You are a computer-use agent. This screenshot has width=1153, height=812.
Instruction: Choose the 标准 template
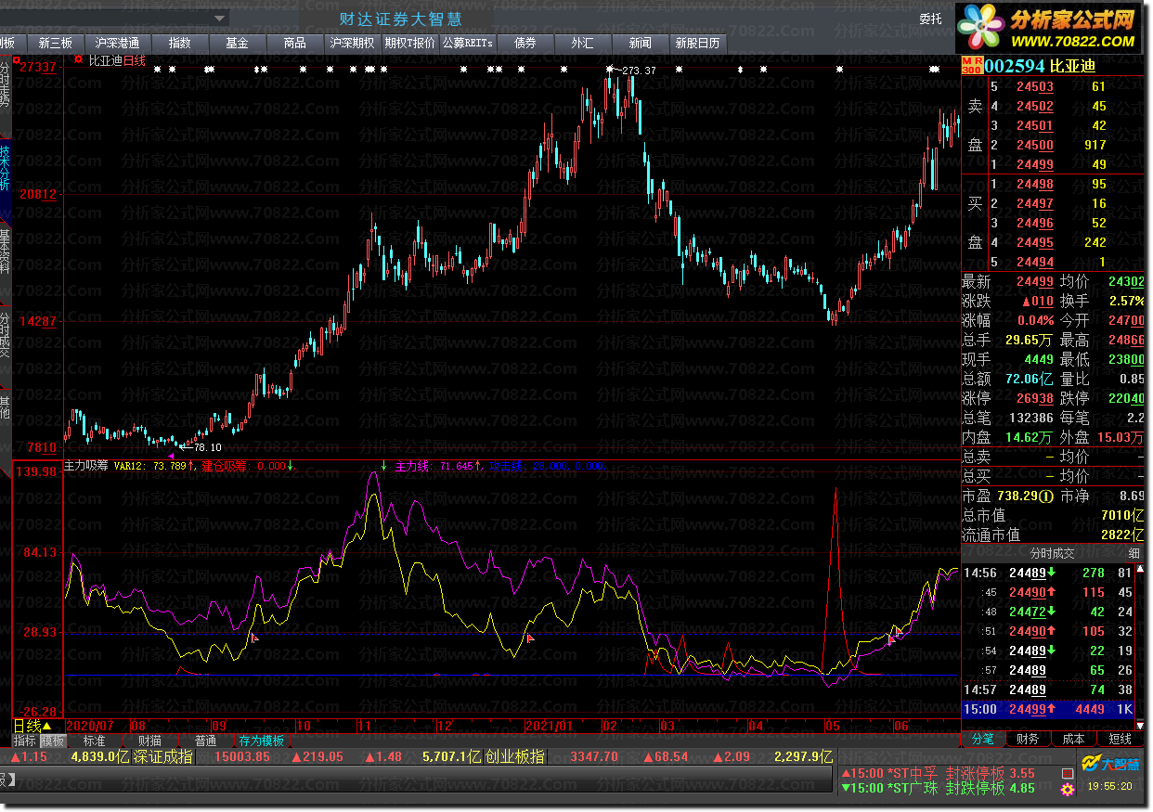click(95, 741)
